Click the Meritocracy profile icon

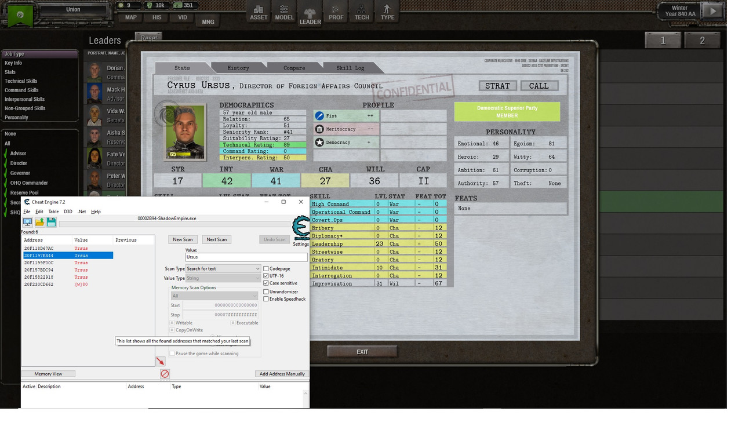(x=319, y=129)
